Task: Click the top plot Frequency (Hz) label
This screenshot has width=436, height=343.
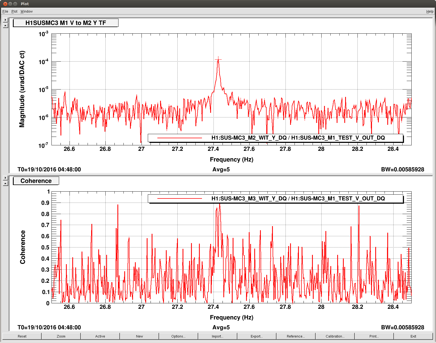Action: click(232, 159)
